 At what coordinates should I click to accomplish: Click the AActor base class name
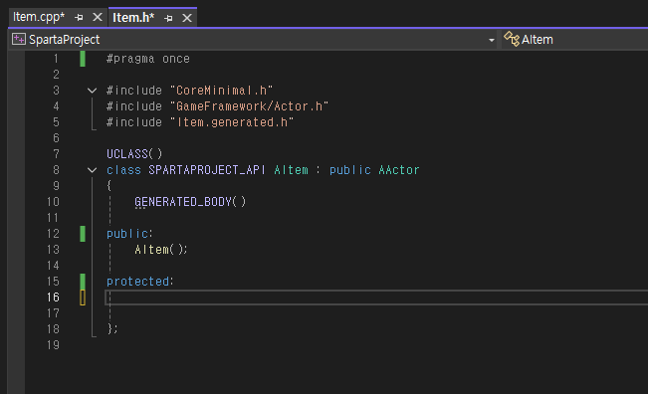pyautogui.click(x=399, y=170)
